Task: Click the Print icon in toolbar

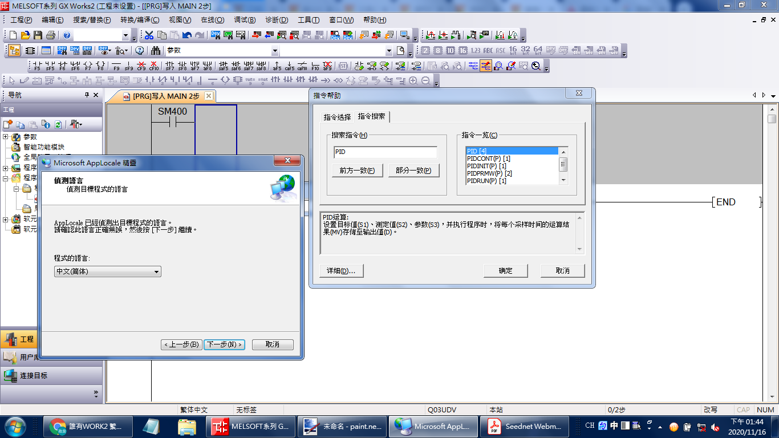Action: 50,35
